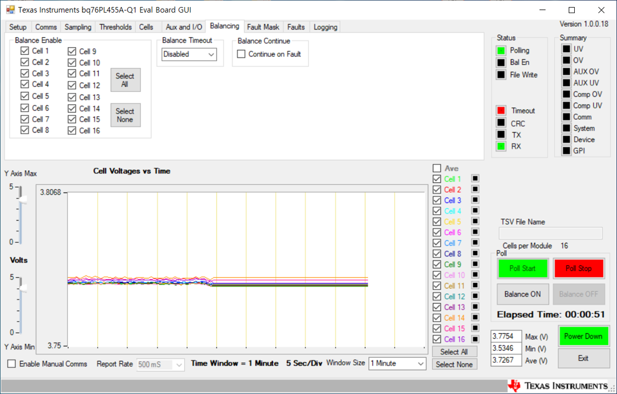Expand the Report Rate dropdown
The width and height of the screenshot is (617, 394).
click(x=161, y=364)
